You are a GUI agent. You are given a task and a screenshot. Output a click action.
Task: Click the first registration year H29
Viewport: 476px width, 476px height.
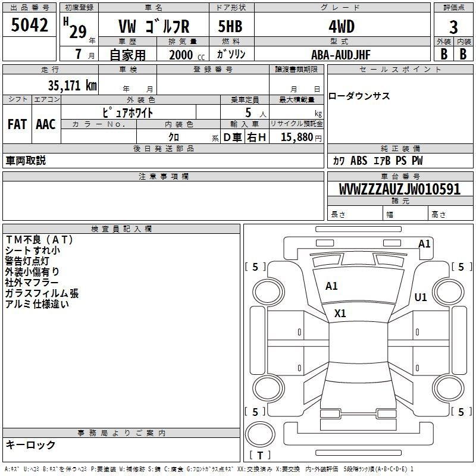[x=76, y=28]
